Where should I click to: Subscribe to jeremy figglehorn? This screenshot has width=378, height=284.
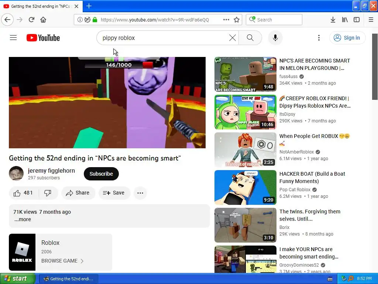(x=101, y=174)
